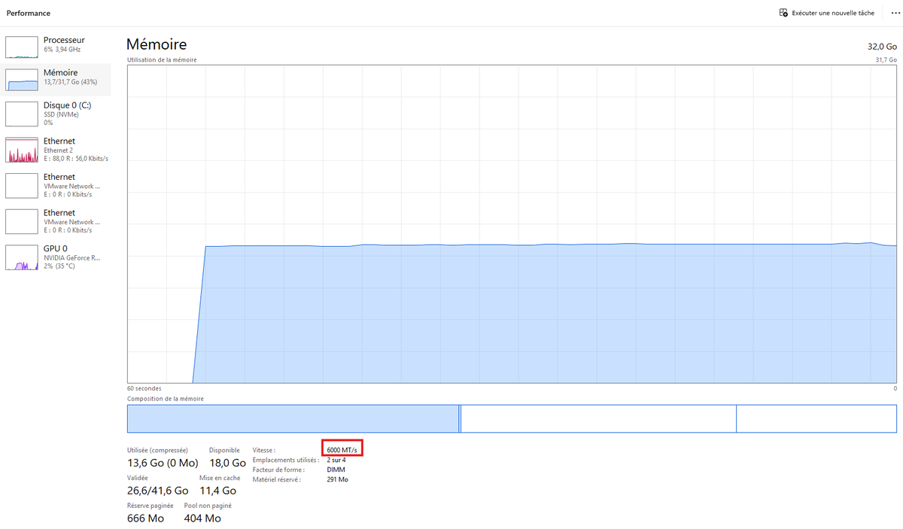Image resolution: width=903 pixels, height=529 pixels.
Task: Click the 2 sur 4 slots used value
Action: coord(336,460)
